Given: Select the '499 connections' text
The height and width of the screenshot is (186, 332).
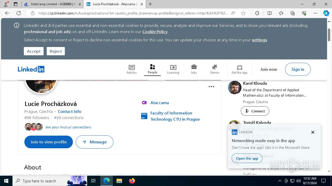Looking at the screenshot, I should tap(69, 118).
